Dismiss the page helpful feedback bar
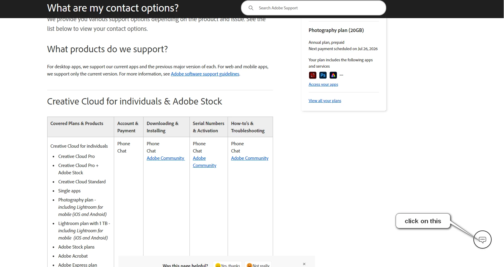 coord(304,264)
